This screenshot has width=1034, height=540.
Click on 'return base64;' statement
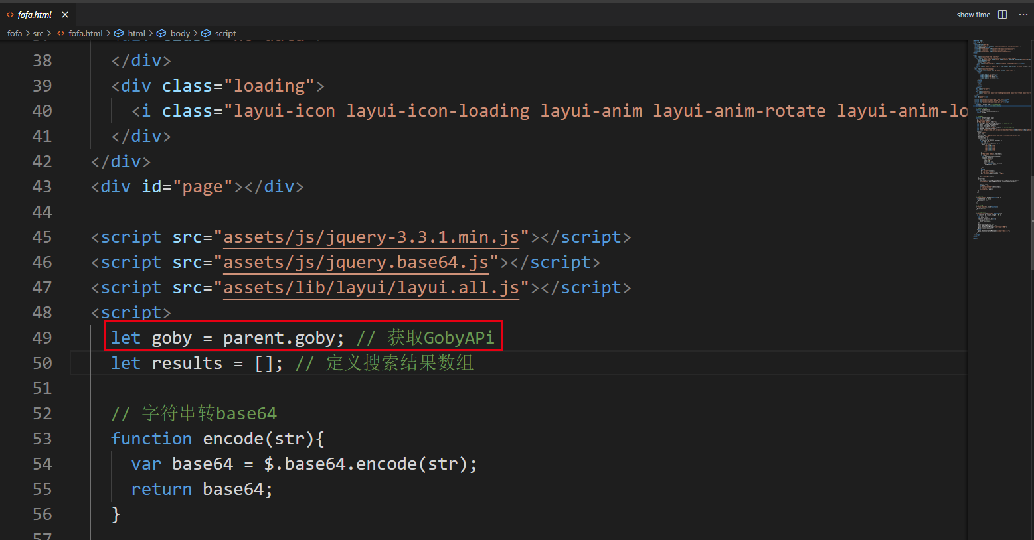pos(202,489)
